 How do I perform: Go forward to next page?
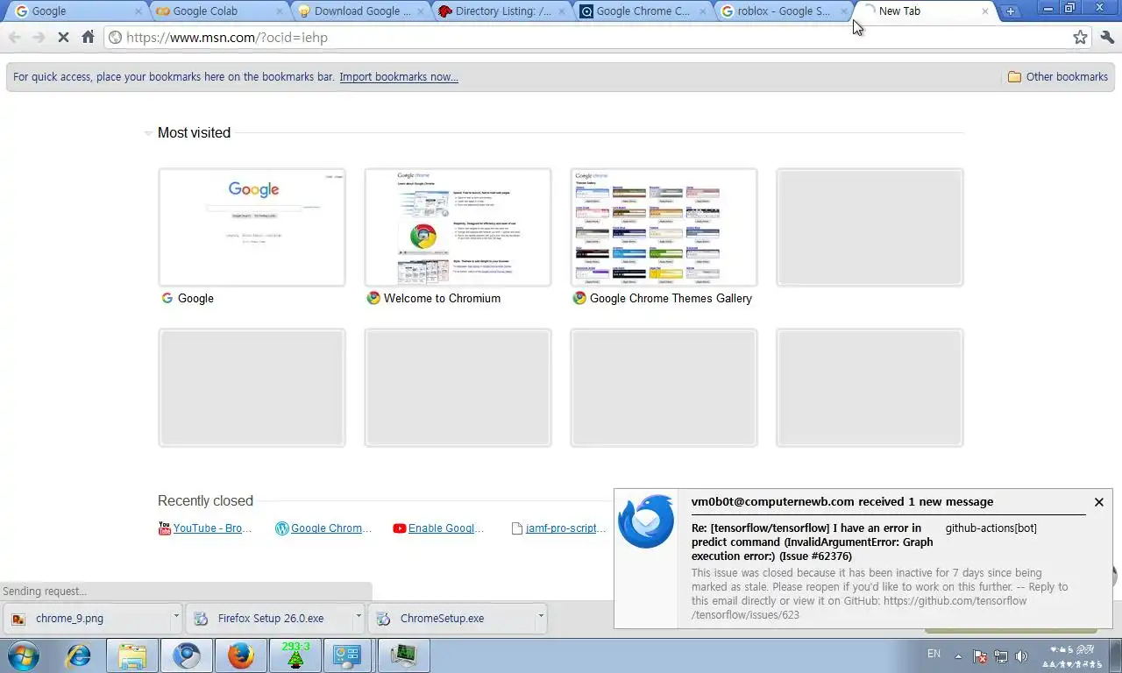click(x=39, y=37)
